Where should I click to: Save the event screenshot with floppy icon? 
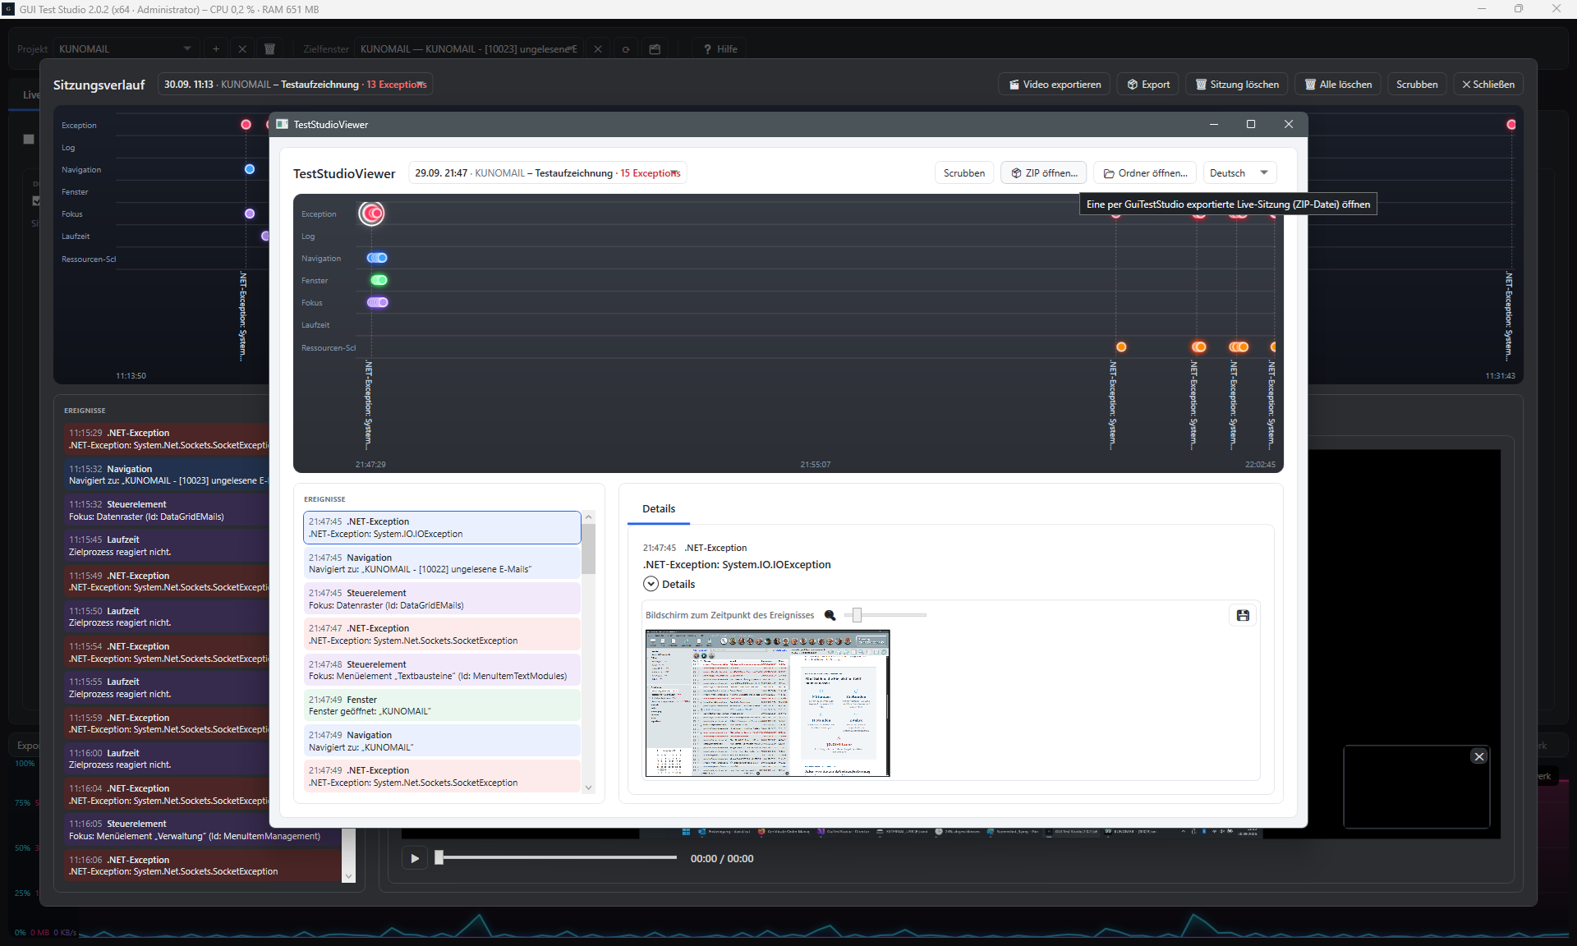point(1243,615)
